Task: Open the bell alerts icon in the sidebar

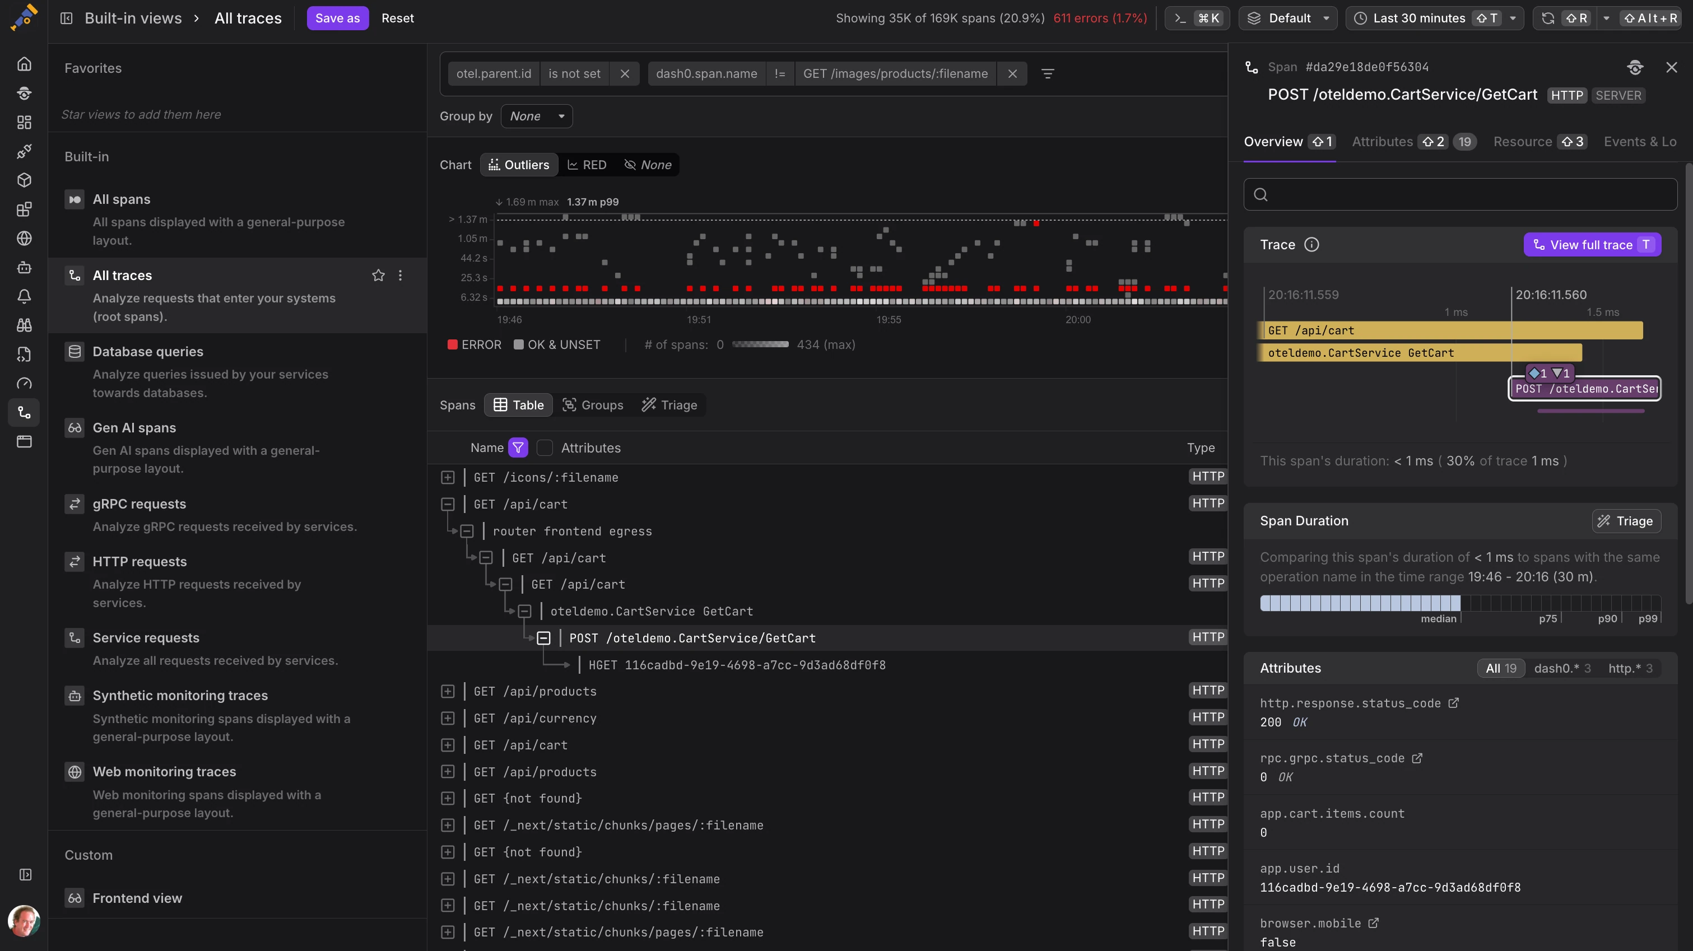Action: [x=24, y=296]
